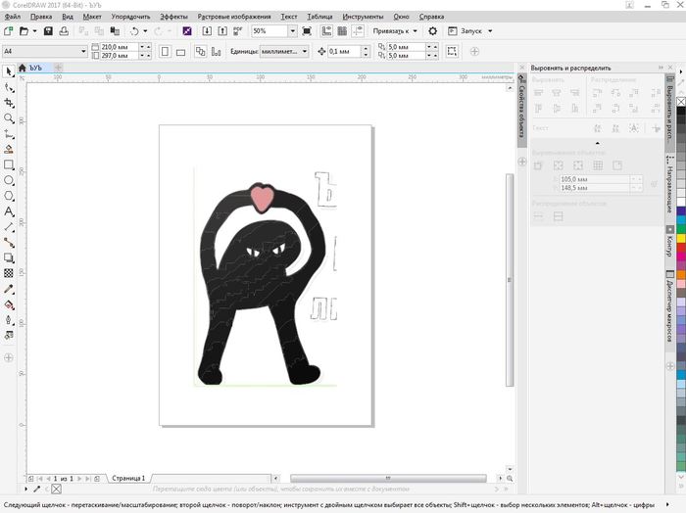Image resolution: width=686 pixels, height=513 pixels.
Task: Select the Rectangle tool
Action: click(x=9, y=164)
